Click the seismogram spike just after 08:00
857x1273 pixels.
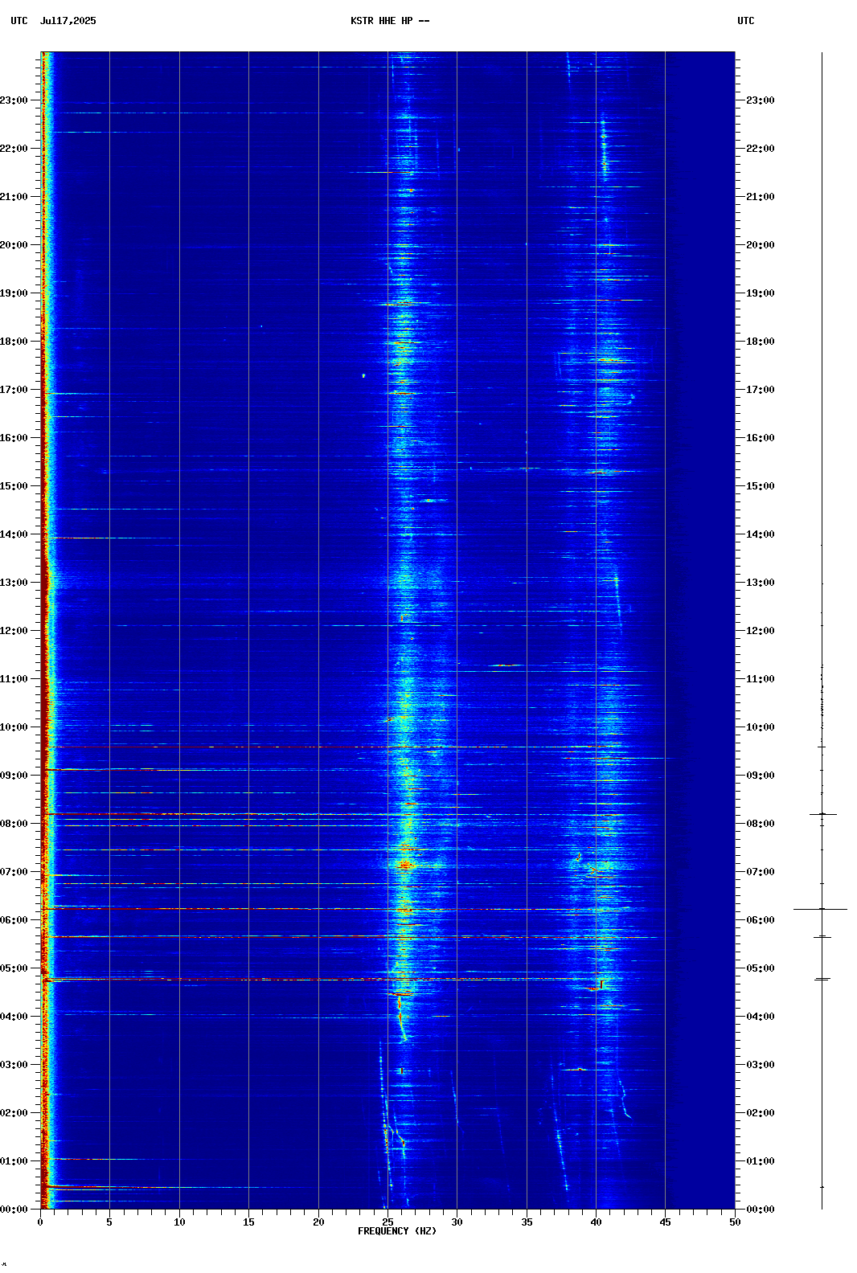point(822,814)
